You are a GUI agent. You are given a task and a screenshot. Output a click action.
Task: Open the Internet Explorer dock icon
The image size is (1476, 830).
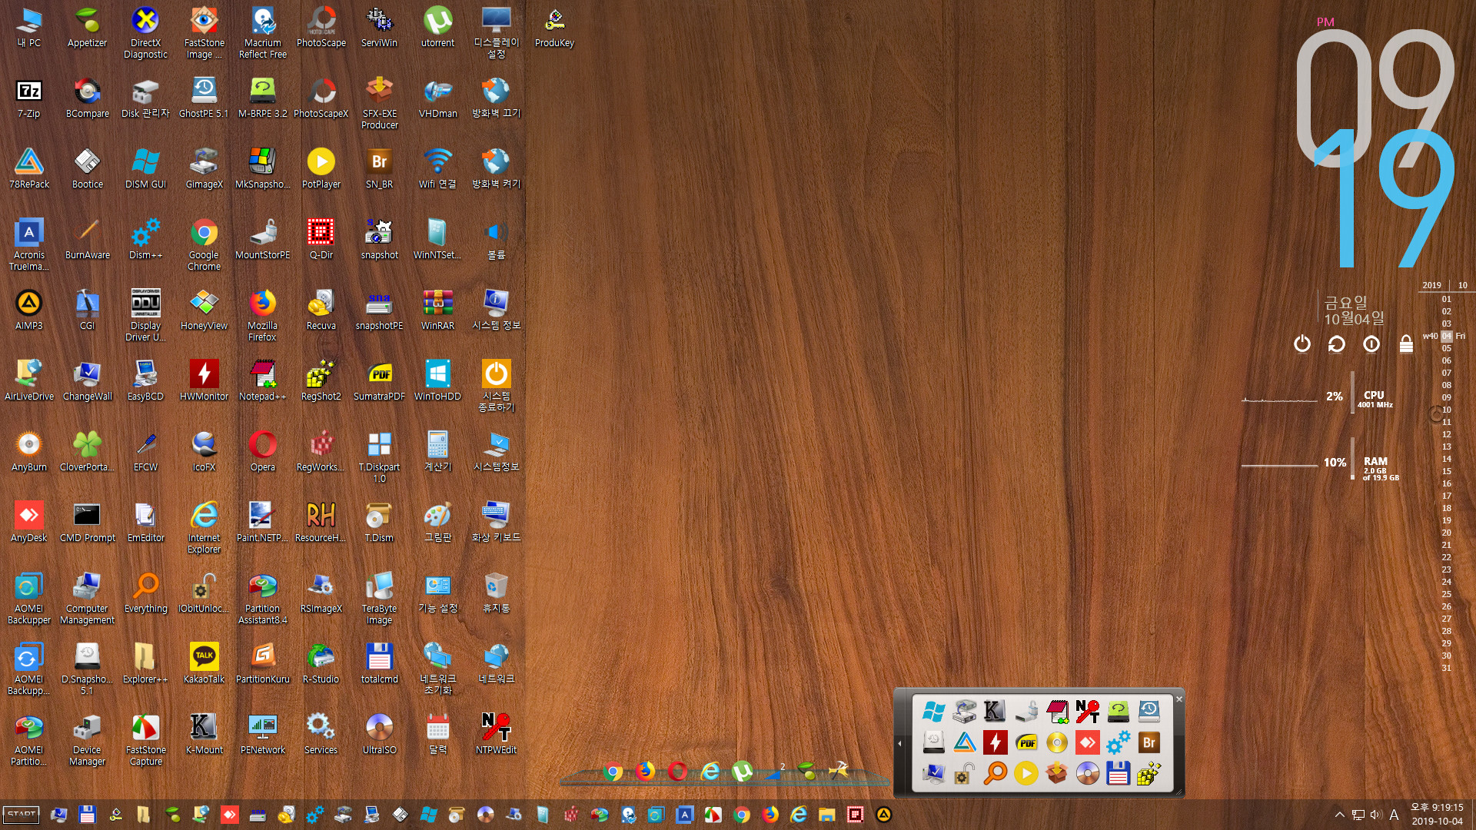(x=710, y=771)
